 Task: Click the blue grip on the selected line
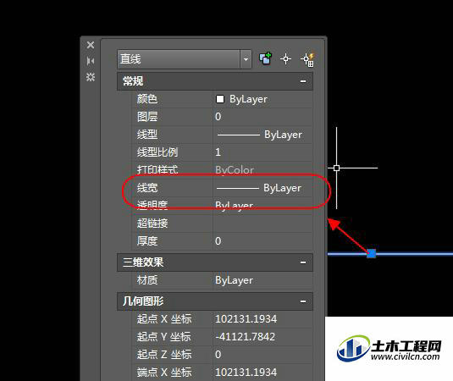click(371, 254)
